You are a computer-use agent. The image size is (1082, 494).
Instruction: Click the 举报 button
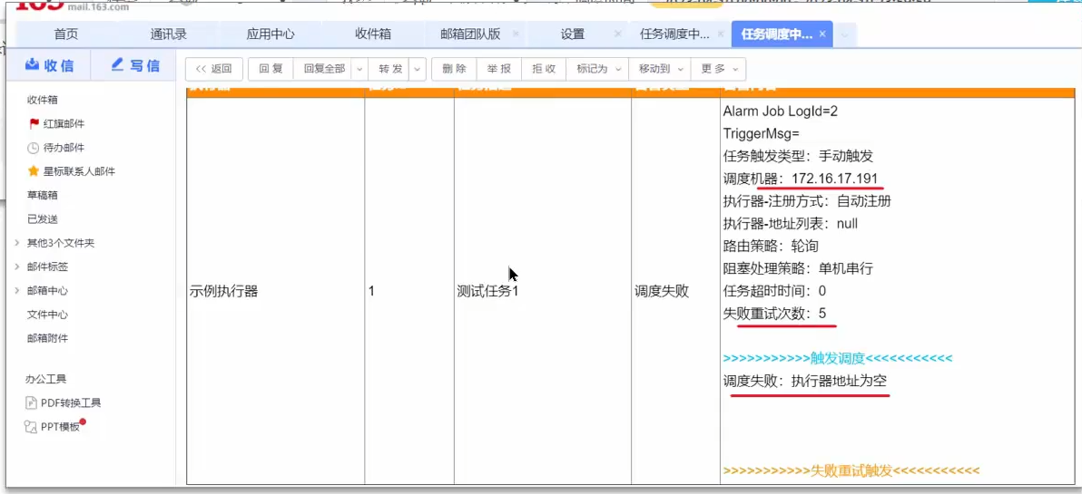pyautogui.click(x=499, y=69)
